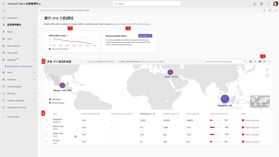Screen dimensions: 279x157
Task: Click Singapore 8% VPN progress bar
Action: coord(215,120)
